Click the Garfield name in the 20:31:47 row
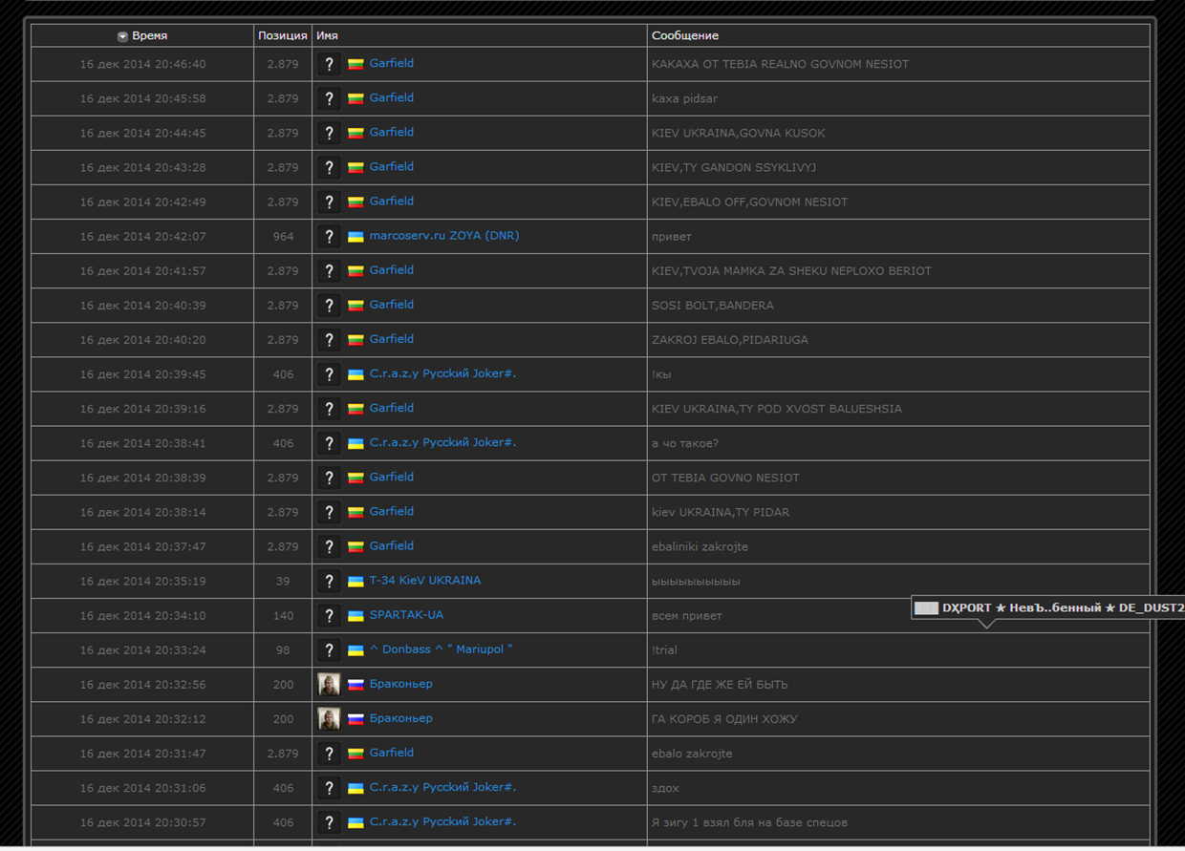1185x851 pixels. point(391,753)
